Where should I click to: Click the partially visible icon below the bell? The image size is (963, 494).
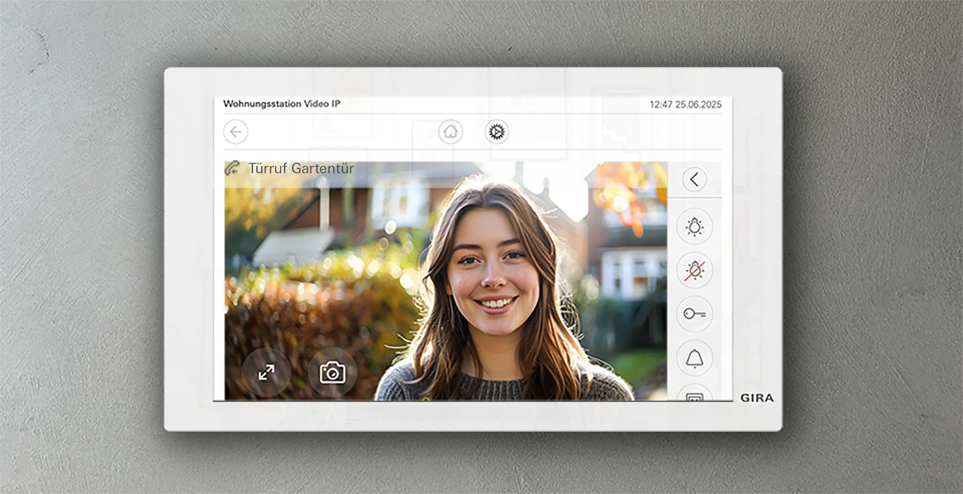point(694,396)
